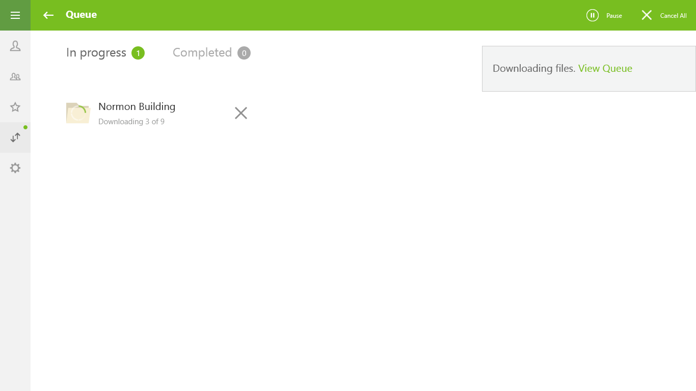Open the single-user account sidebar icon

15,46
